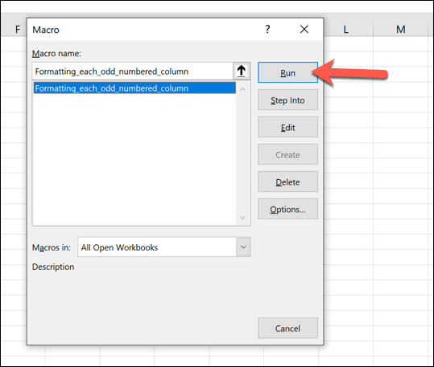Run the selected macro
This screenshot has width=434, height=367.
coord(287,72)
